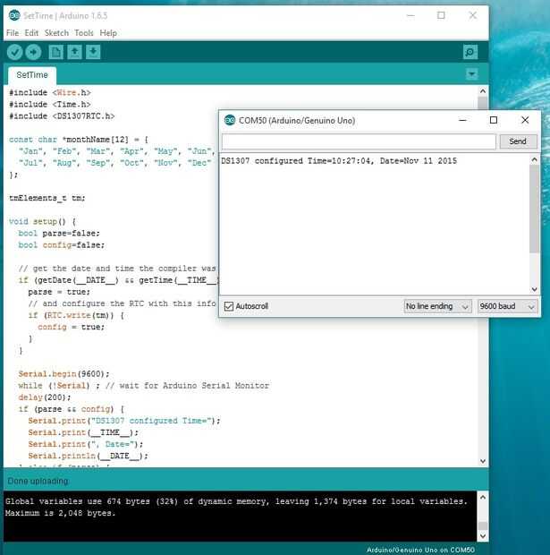
Task: Open the No line ending dropdown
Action: [437, 306]
